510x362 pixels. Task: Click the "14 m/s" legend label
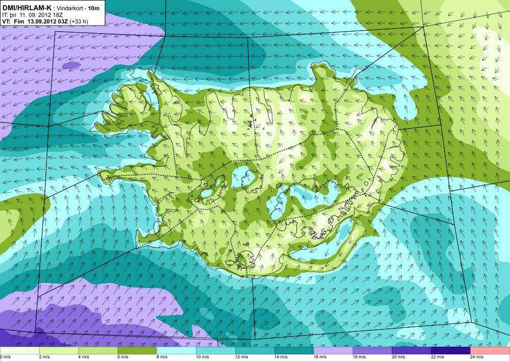point(280,357)
